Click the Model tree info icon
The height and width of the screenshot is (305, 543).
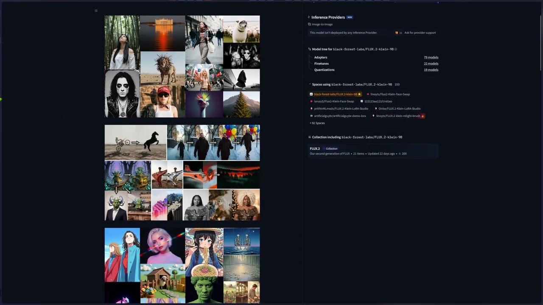click(396, 49)
